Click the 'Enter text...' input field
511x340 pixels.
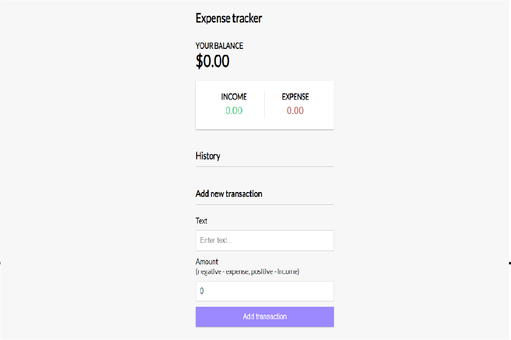pos(264,240)
